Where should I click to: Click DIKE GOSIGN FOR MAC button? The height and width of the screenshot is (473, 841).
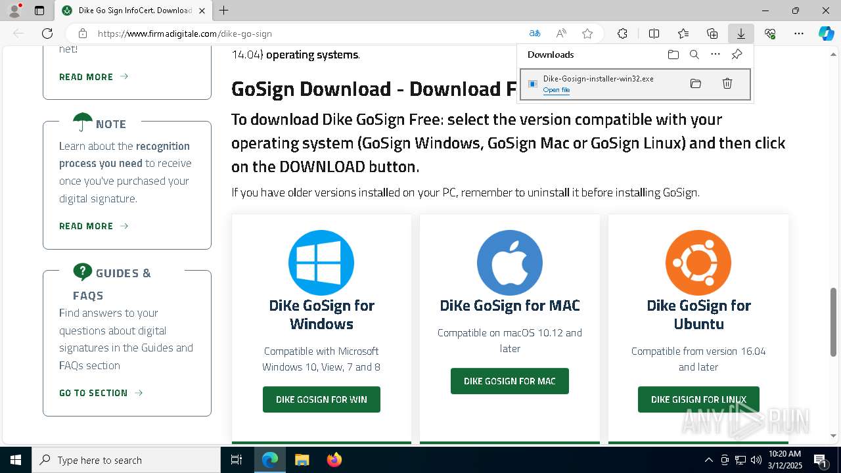[x=510, y=381]
